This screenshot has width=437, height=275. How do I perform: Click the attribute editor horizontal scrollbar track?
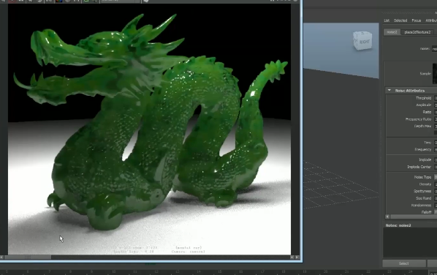pyautogui.click(x=414, y=216)
